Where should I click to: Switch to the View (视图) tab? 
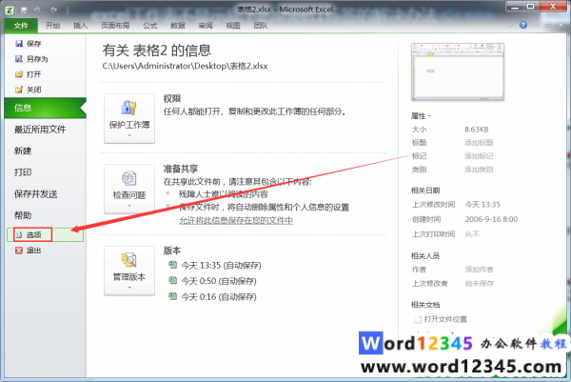[x=233, y=26]
